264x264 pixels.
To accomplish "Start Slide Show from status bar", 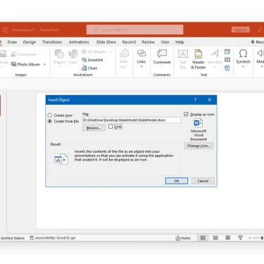I will [240, 238].
